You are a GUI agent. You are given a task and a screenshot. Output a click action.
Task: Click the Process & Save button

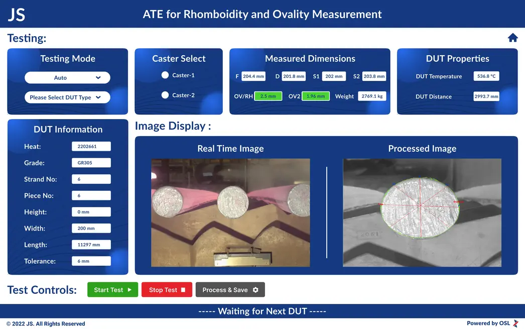click(230, 289)
